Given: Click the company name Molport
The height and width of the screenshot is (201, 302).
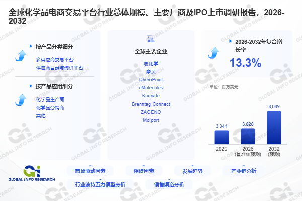Looking at the screenshot, I should pyautogui.click(x=151, y=120).
